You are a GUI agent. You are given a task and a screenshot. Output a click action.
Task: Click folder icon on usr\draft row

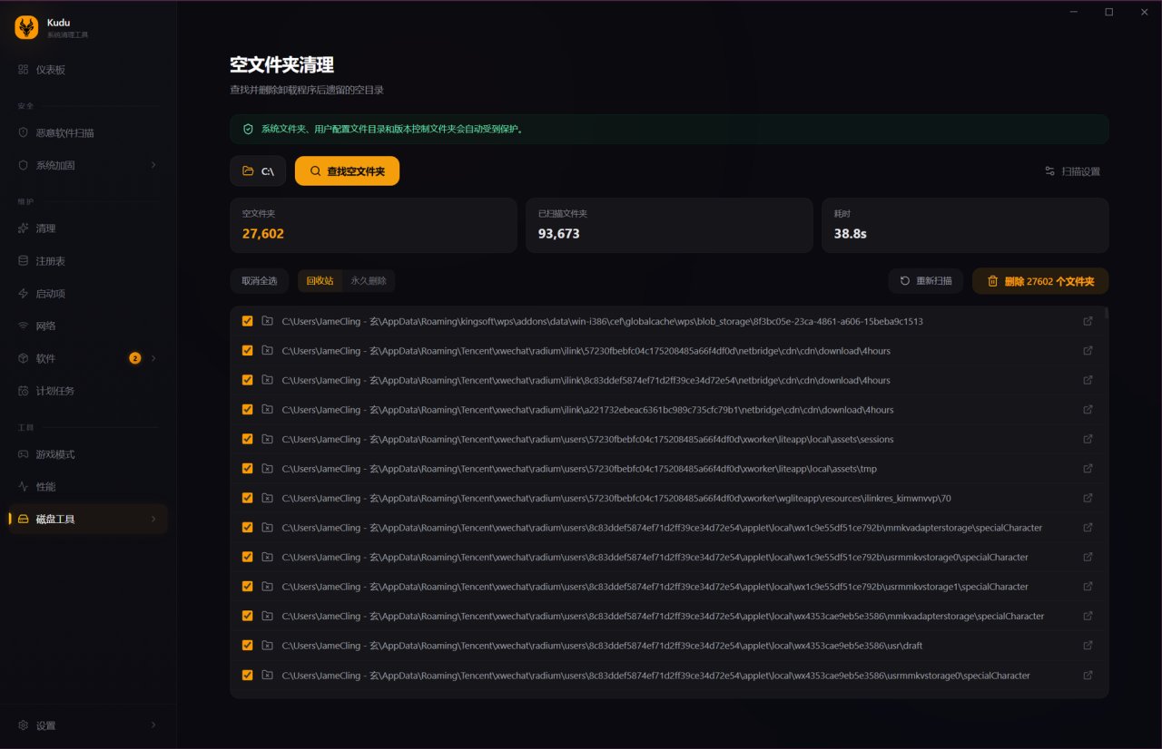268,646
